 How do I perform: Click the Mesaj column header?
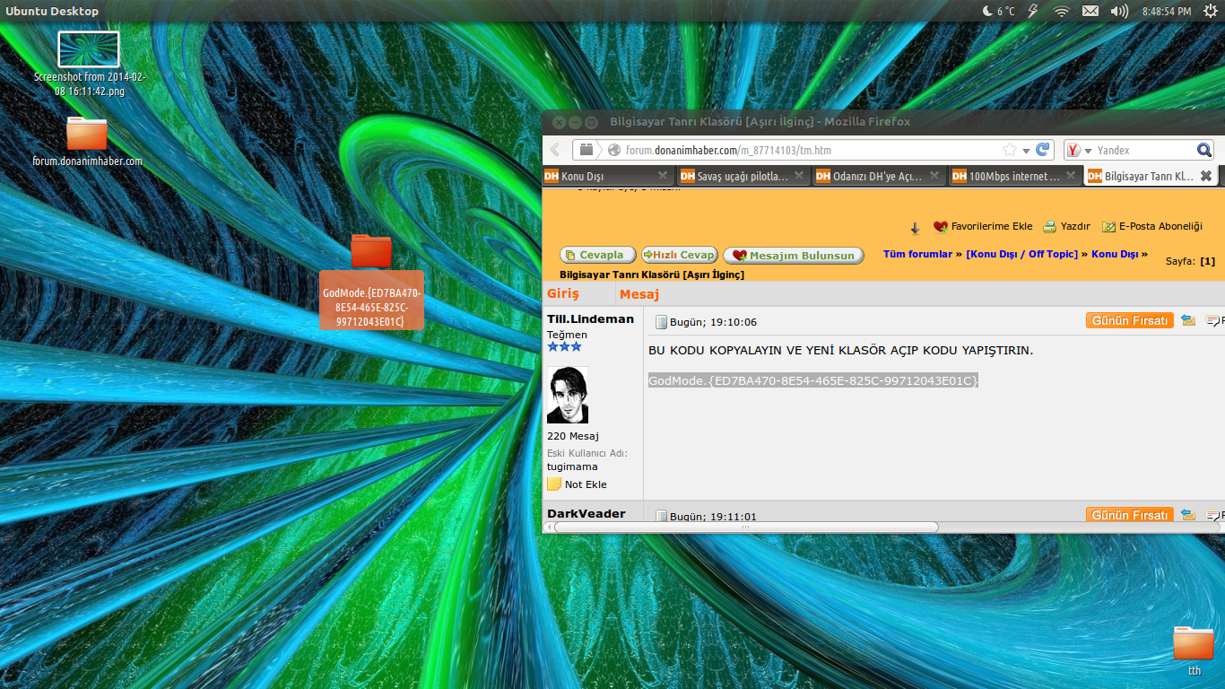click(x=639, y=294)
